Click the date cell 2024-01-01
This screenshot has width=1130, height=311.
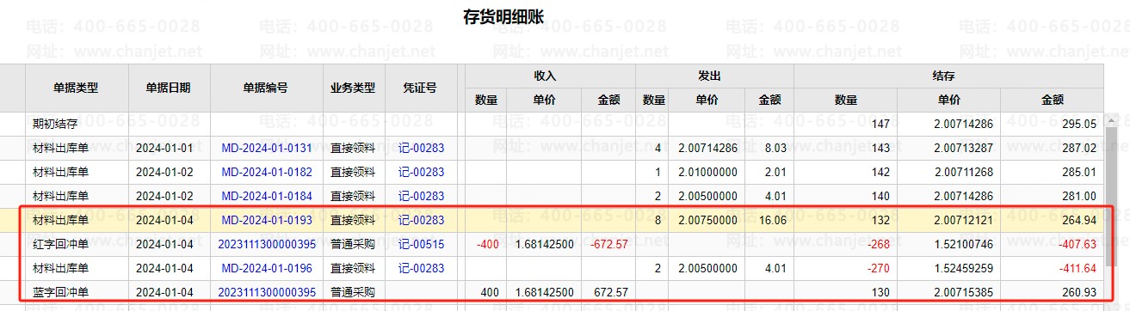[164, 148]
